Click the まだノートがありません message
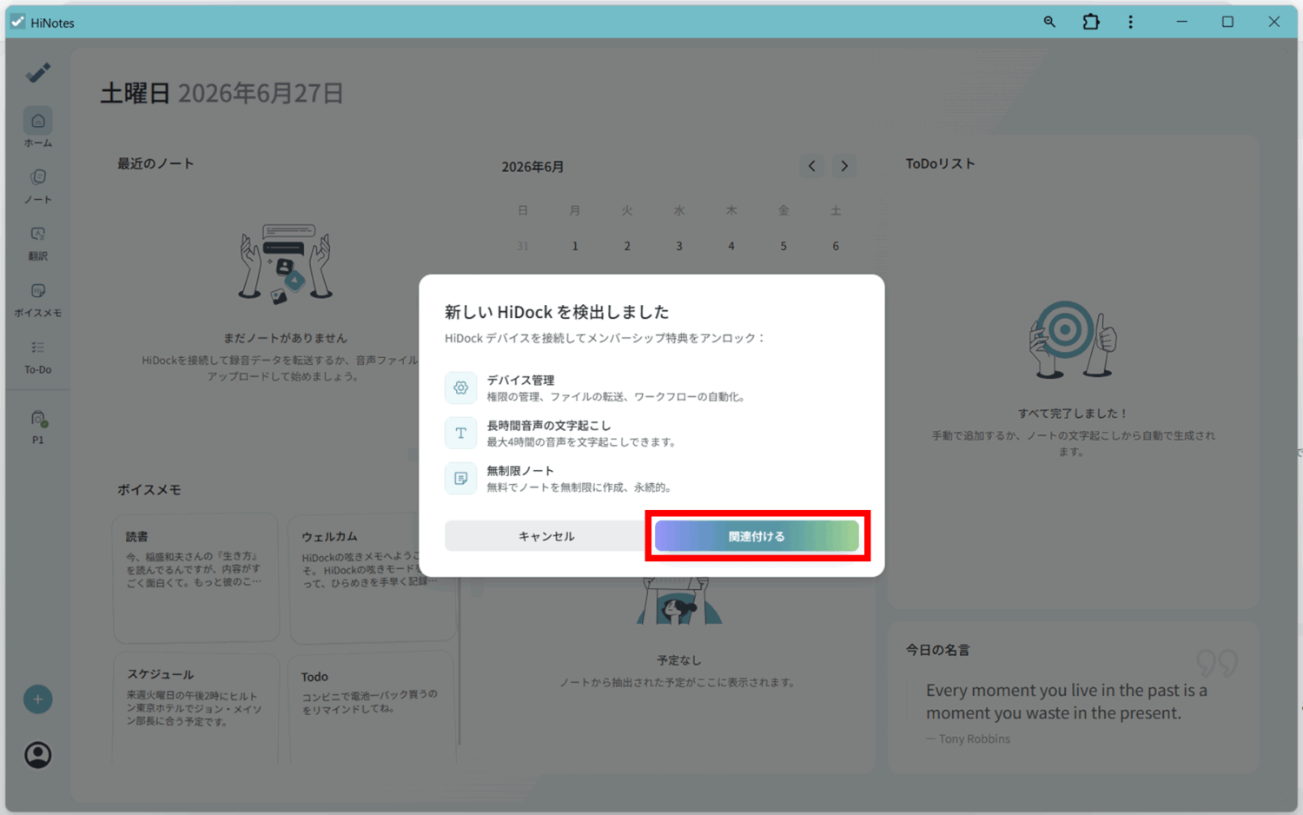The height and width of the screenshot is (815, 1303). click(x=285, y=338)
